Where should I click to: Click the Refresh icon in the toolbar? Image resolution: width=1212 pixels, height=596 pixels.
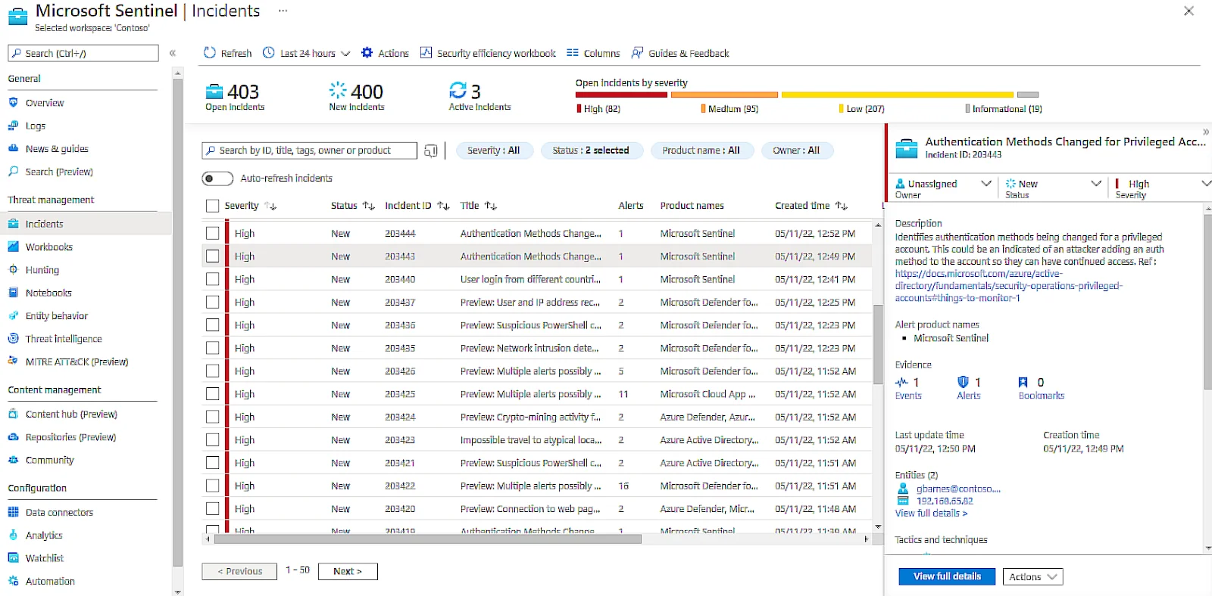click(210, 53)
